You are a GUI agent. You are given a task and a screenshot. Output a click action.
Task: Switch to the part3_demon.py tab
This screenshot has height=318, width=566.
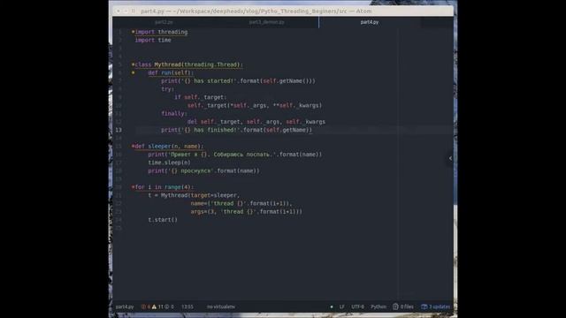tap(267, 22)
